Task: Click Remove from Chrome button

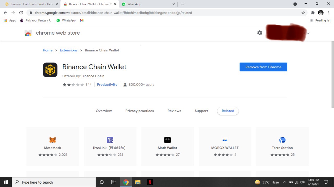Action: coord(263,67)
